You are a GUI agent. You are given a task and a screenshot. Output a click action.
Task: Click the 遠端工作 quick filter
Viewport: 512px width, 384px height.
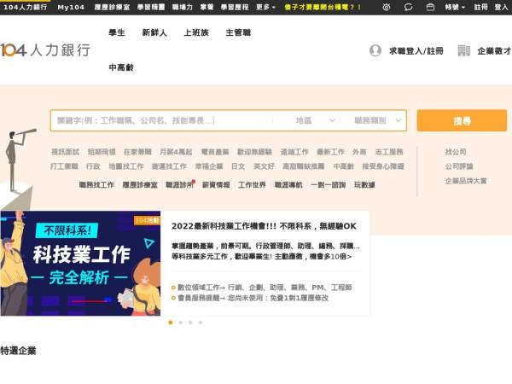[294, 152]
